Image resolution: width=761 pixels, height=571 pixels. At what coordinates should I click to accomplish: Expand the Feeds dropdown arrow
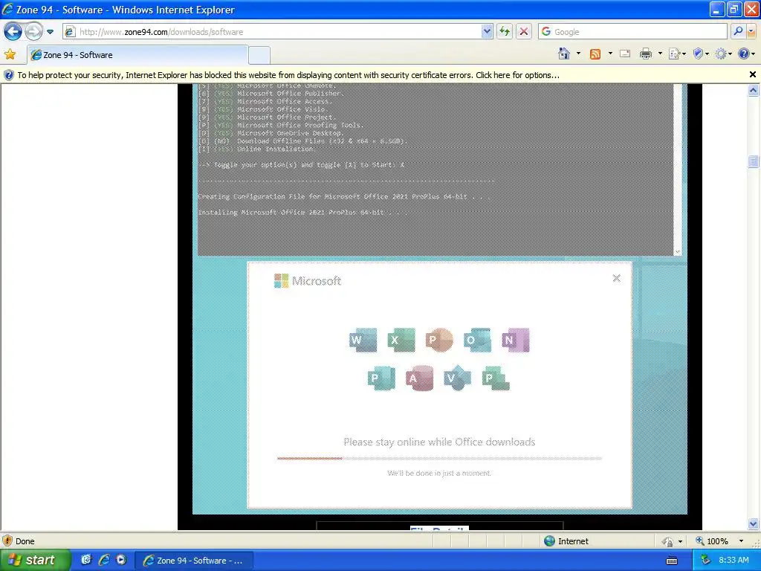[610, 54]
